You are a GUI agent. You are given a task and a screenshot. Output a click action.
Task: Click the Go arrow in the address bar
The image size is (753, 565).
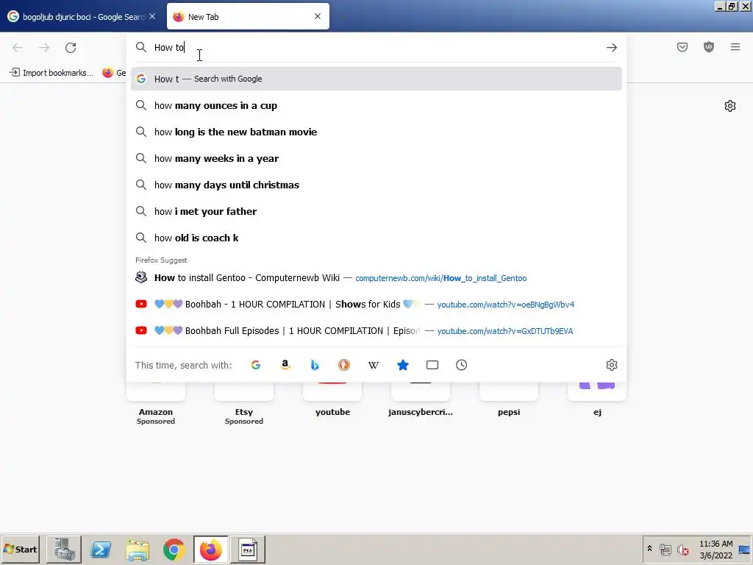click(x=611, y=48)
